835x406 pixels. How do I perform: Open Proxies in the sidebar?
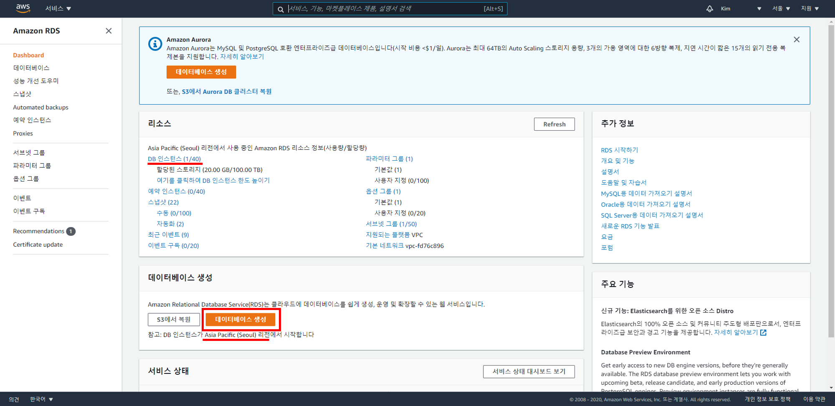pos(23,134)
